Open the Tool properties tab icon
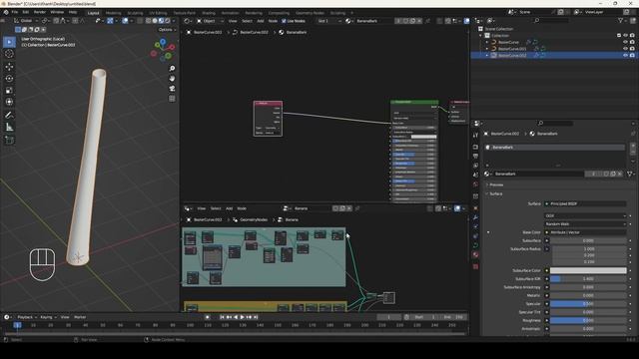The width and height of the screenshot is (639, 359). 475,136
